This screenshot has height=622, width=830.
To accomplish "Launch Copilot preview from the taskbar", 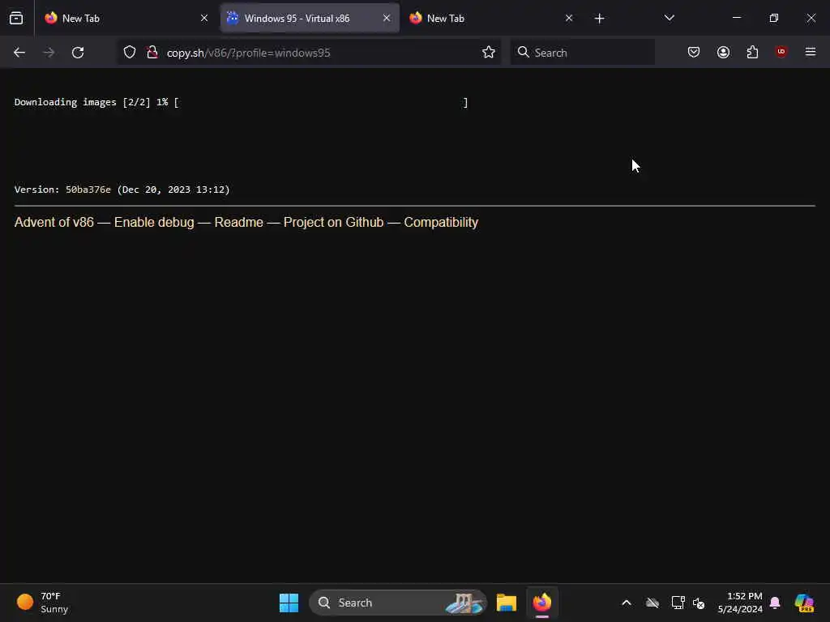I will 805,603.
